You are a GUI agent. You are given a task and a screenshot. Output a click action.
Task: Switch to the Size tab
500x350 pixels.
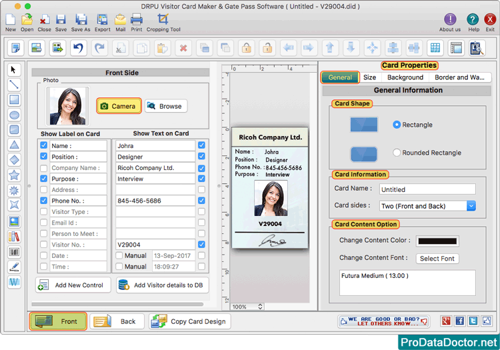(x=369, y=77)
